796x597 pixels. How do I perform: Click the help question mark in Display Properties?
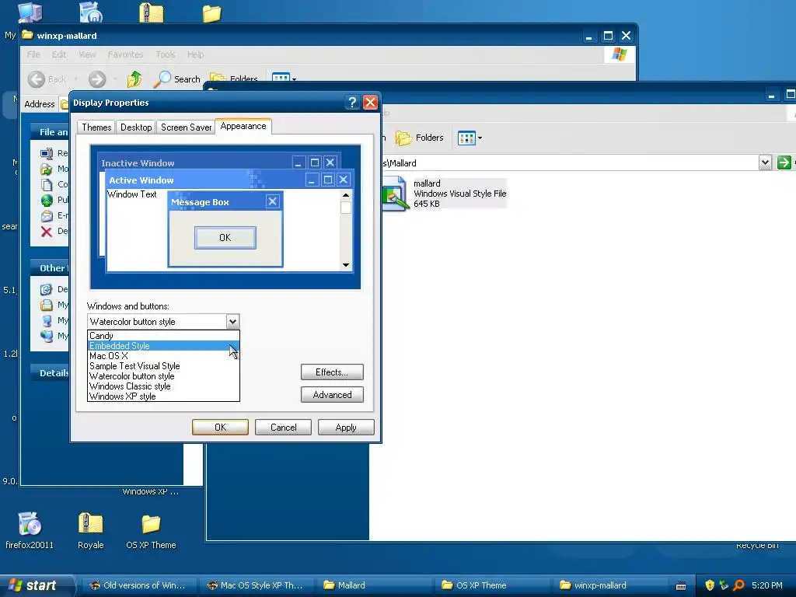click(352, 103)
